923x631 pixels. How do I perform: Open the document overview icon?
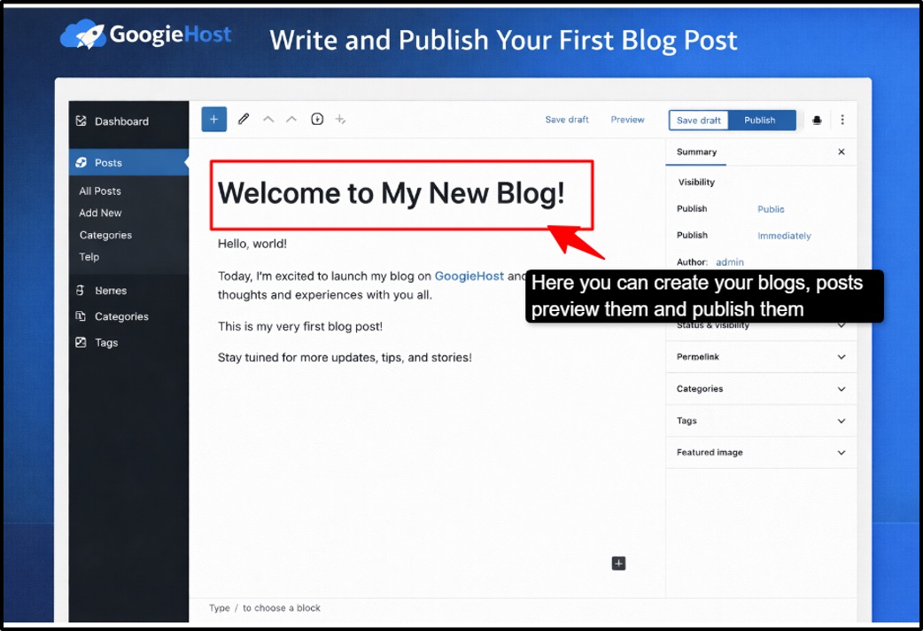pos(317,119)
